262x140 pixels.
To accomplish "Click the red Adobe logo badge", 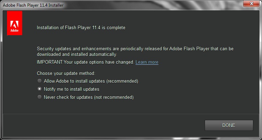I will click(14, 23).
